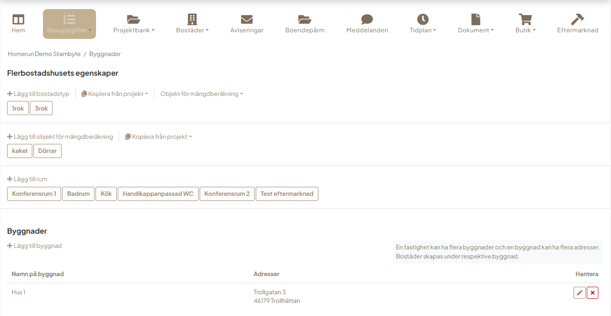Delete Hus 1 with red X icon
This screenshot has height=316, width=611.
coord(592,293)
